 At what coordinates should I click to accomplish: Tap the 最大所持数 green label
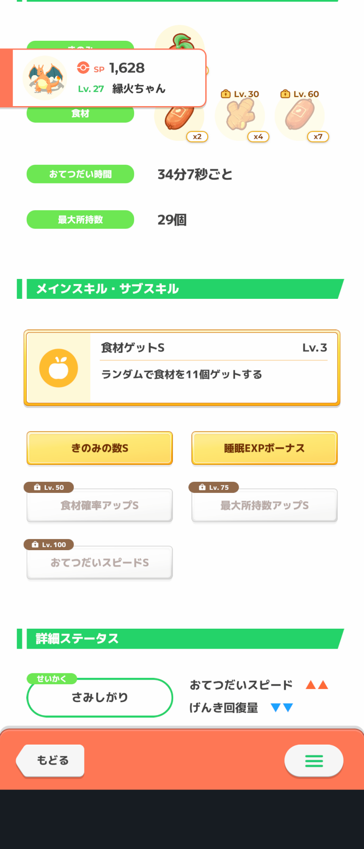(80, 219)
